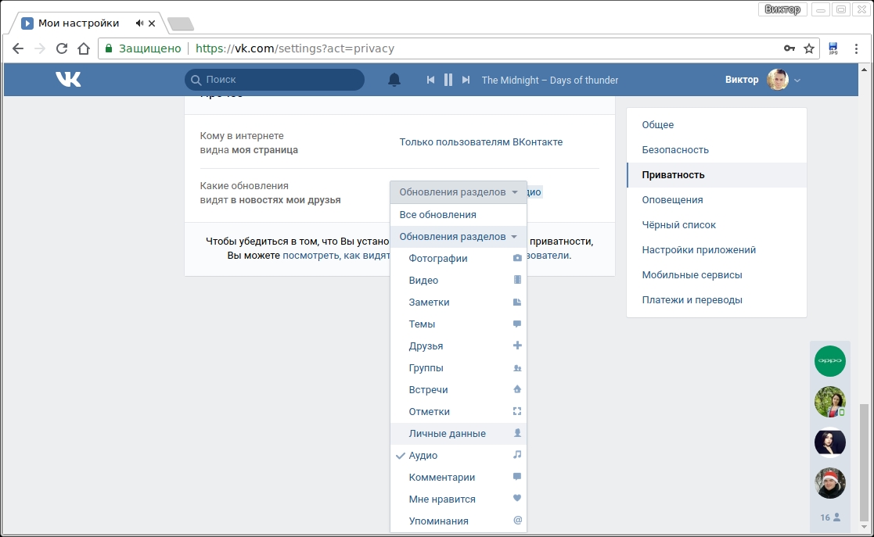Open Мобильные сервисы section
Image resolution: width=874 pixels, height=537 pixels.
tap(716, 275)
